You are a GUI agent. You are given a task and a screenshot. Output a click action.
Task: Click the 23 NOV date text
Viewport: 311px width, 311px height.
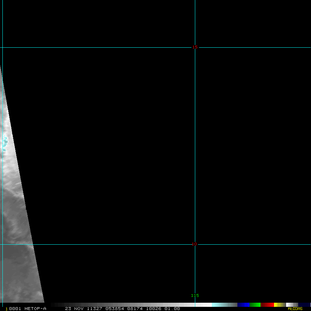(x=73, y=309)
